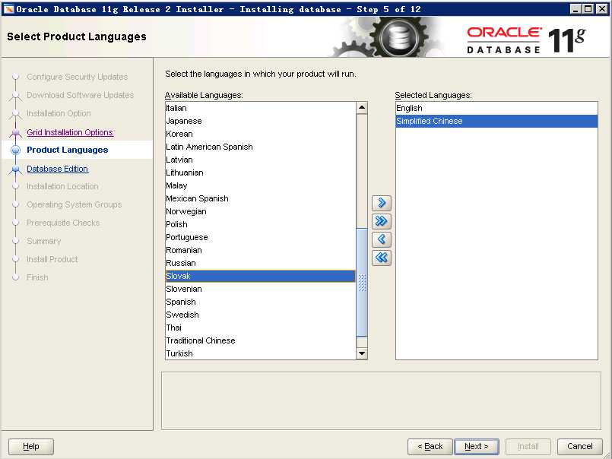Proceed with the Next button

point(476,446)
